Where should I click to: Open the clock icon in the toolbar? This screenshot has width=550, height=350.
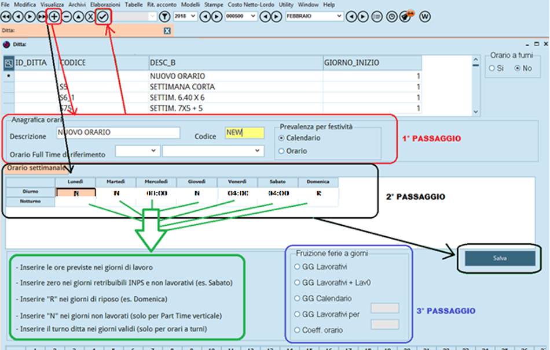point(392,16)
